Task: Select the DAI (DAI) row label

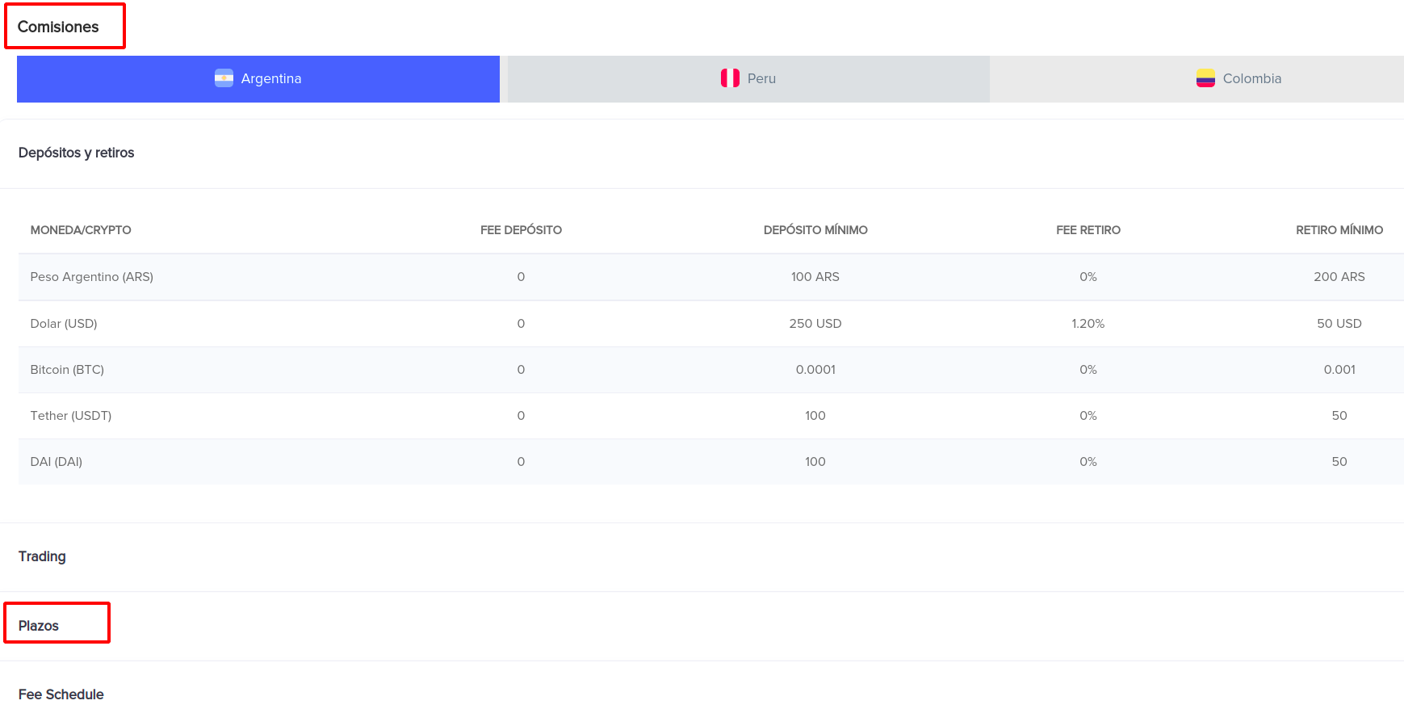Action: [57, 462]
